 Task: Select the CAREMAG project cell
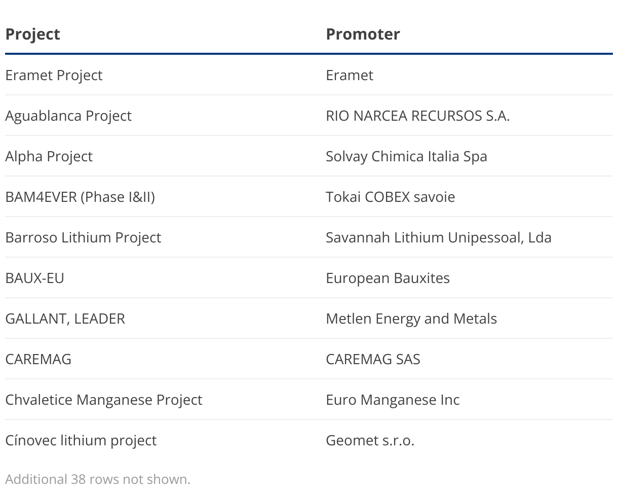38,359
